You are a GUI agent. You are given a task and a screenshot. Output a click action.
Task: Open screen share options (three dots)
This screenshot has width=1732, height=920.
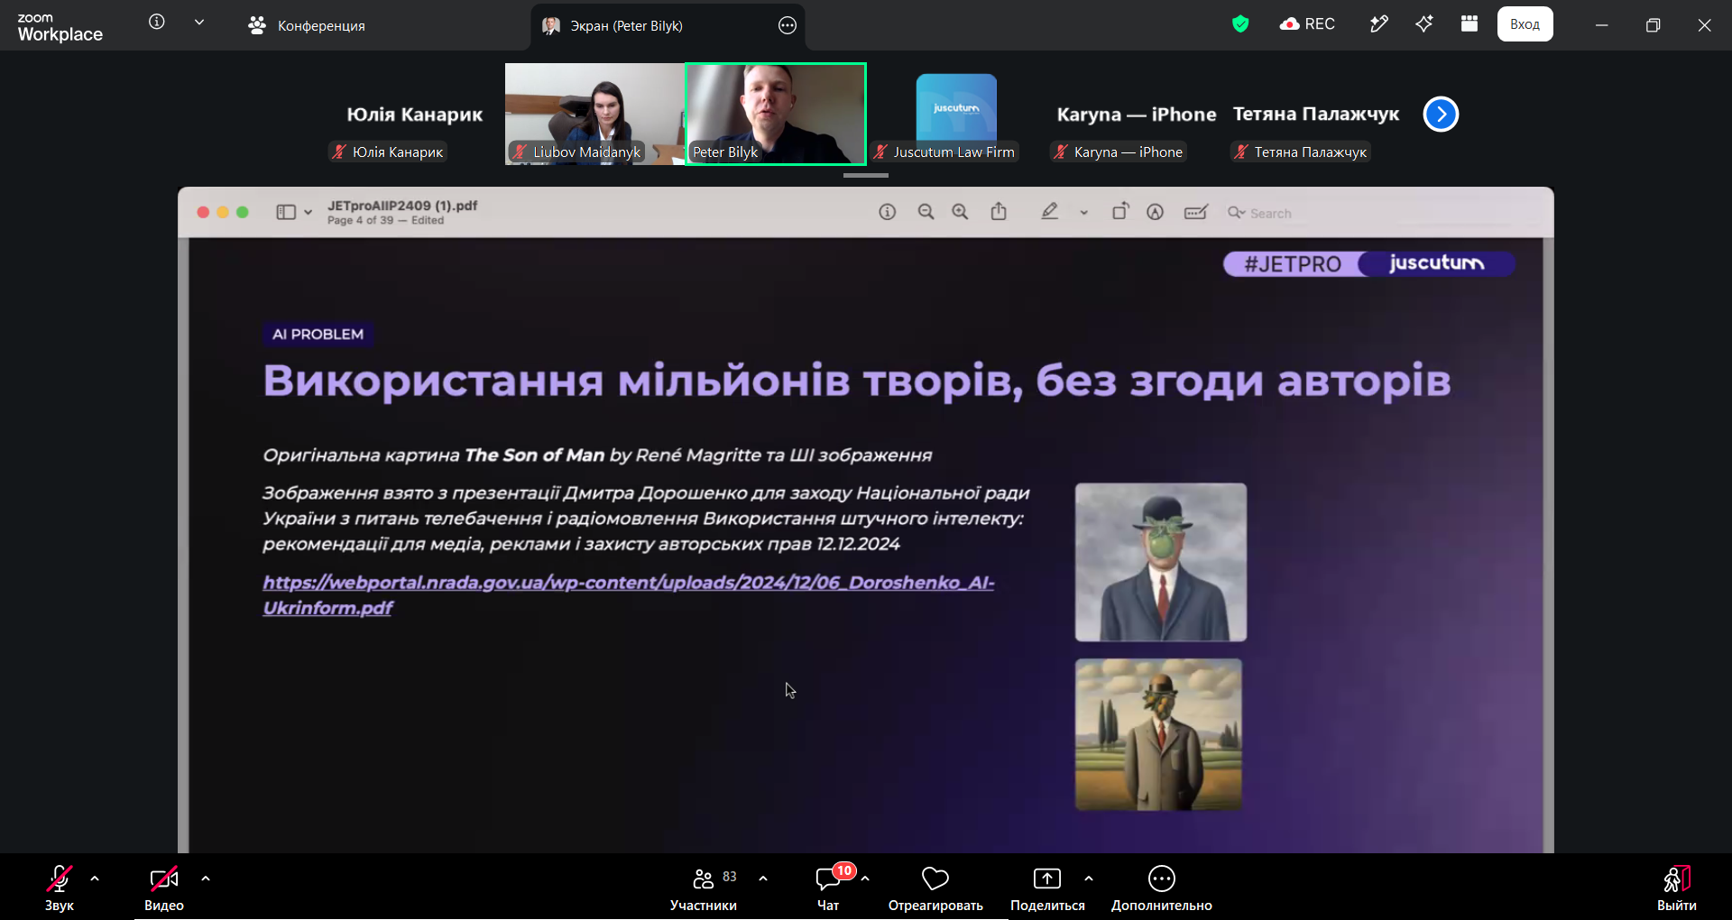point(788,25)
